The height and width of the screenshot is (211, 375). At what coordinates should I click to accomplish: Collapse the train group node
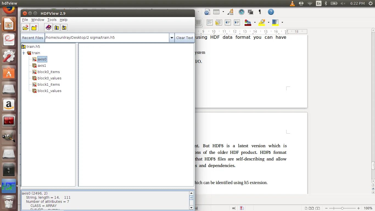point(24,53)
